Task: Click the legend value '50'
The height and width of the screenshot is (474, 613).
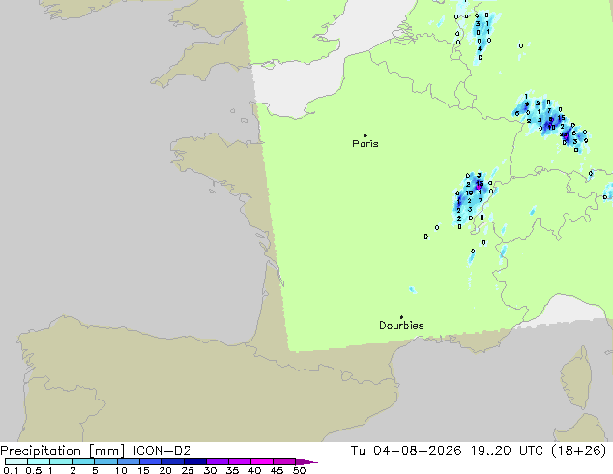Action: [299, 470]
